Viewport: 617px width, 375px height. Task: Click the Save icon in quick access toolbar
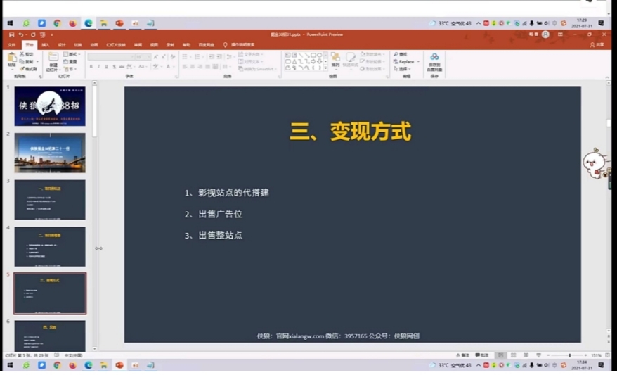[x=11, y=34]
